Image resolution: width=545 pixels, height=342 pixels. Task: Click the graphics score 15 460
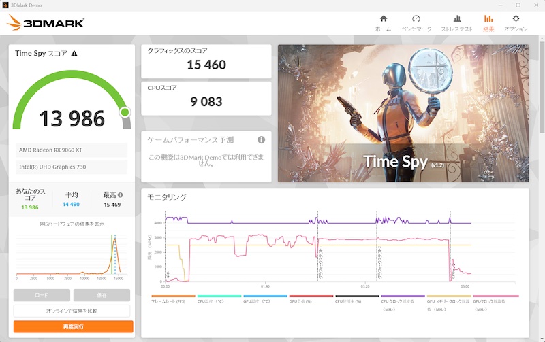[x=206, y=65]
